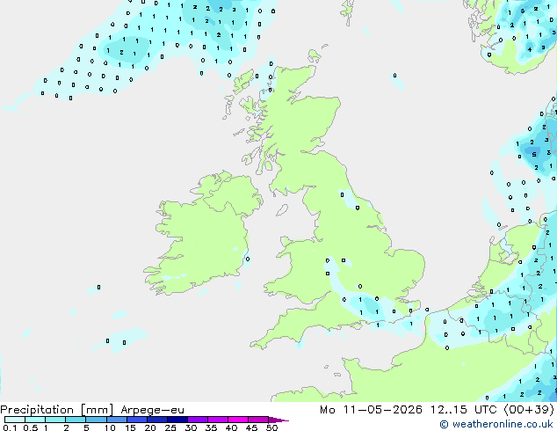The image size is (557, 431).
Task: Select the 45–50 mm legend swatch
Action: (258, 420)
